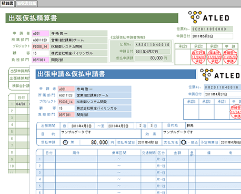This screenshot has width=241, height=194.
Task: Click the slip number SE2011050003 field
Action: tap(212, 29)
